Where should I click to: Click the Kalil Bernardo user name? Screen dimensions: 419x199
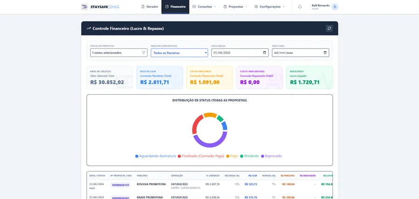tap(320, 5)
